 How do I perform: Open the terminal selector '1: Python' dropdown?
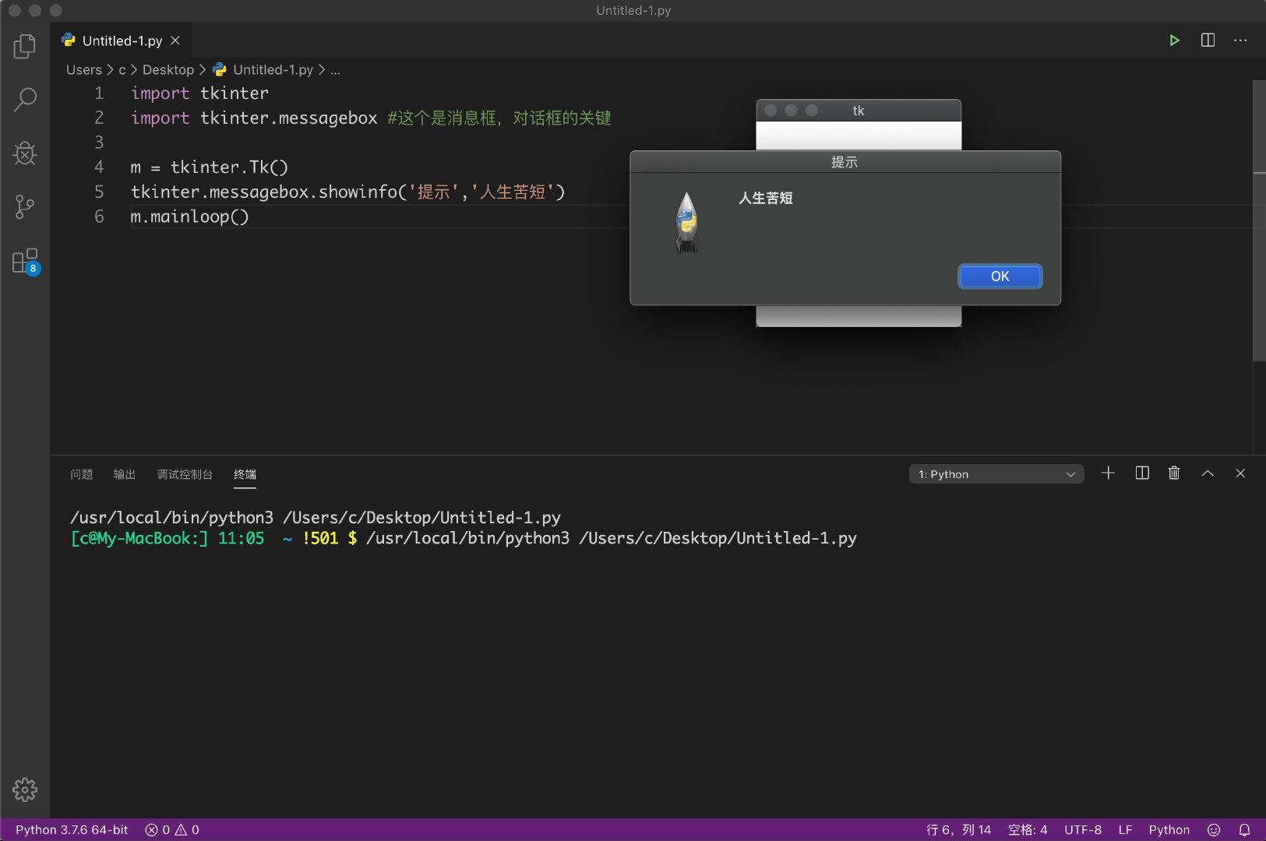click(996, 474)
